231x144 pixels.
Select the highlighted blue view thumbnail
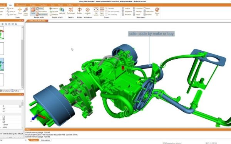[2, 64]
